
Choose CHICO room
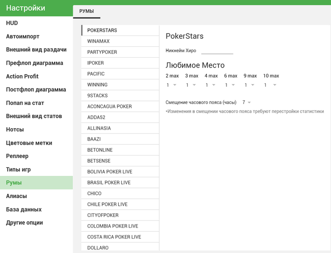(x=120, y=193)
